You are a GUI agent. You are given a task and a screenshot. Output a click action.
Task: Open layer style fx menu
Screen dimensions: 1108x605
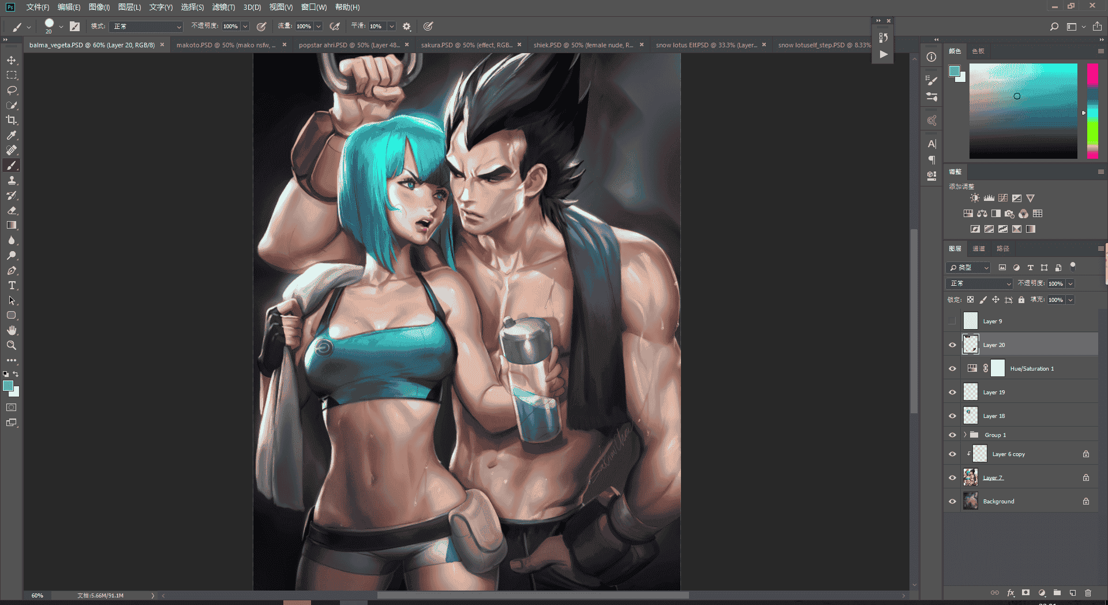click(x=1010, y=593)
